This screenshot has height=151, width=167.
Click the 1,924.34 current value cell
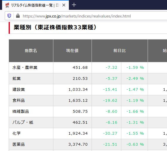[72, 133]
